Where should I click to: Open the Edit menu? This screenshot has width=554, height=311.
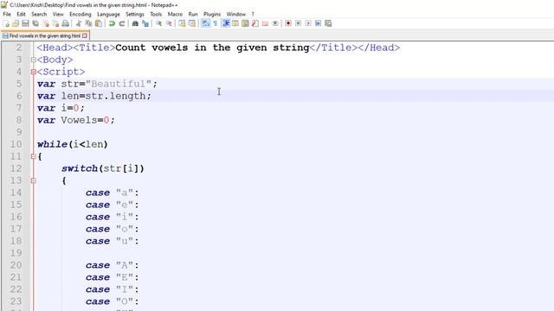[x=21, y=14]
